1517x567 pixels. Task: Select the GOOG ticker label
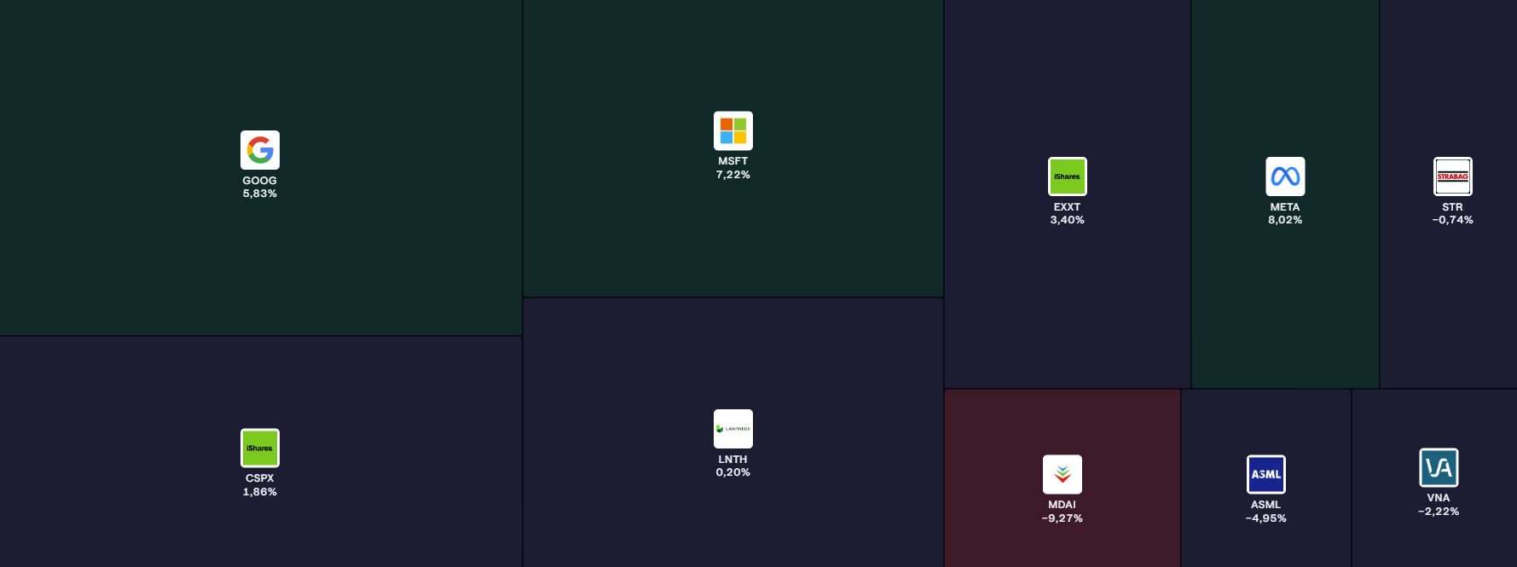tap(260, 181)
